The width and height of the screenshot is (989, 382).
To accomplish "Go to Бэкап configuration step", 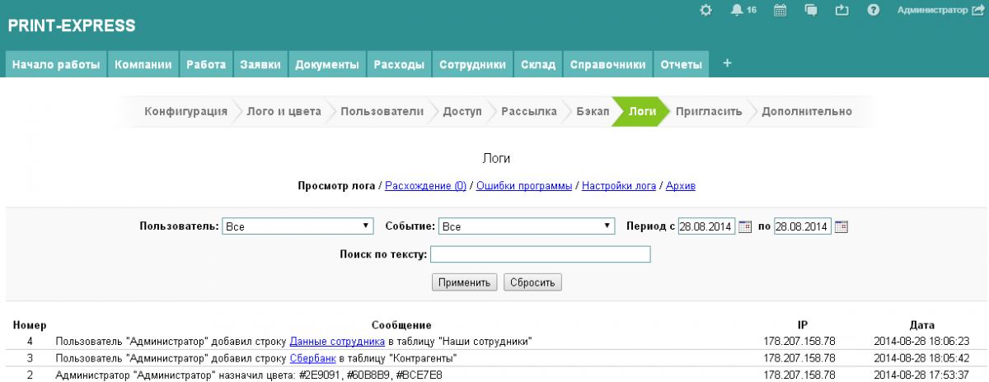I will tap(593, 112).
